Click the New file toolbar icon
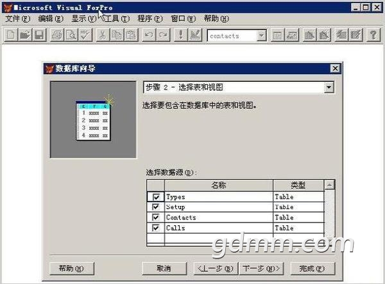The width and height of the screenshot is (385, 284). click(x=10, y=36)
